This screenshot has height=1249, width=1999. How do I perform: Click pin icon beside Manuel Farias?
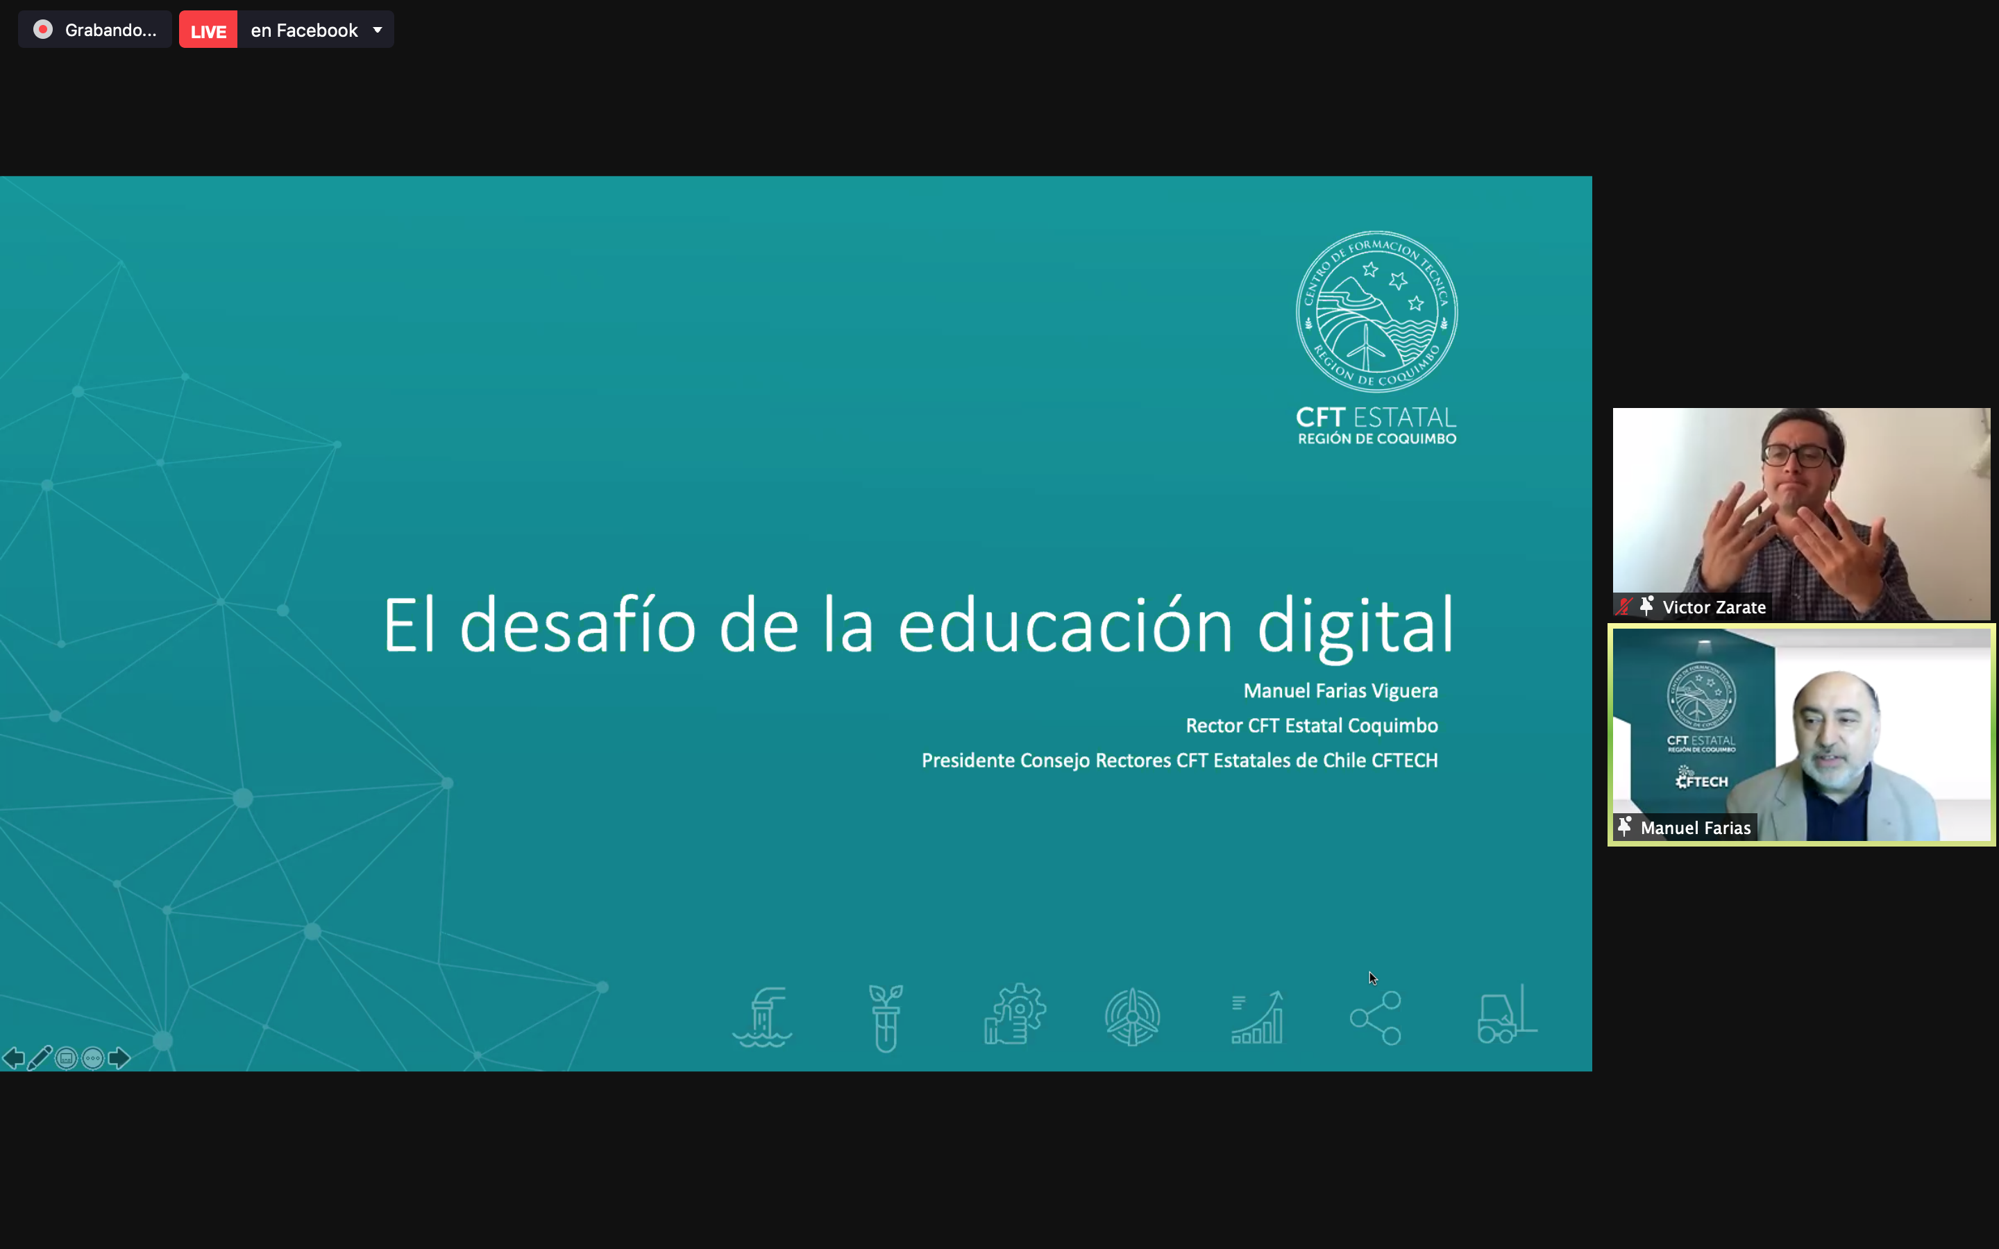pos(1625,827)
